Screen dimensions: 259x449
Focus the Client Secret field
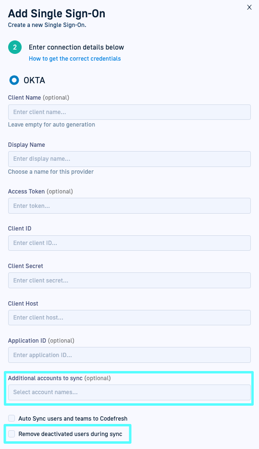point(130,281)
